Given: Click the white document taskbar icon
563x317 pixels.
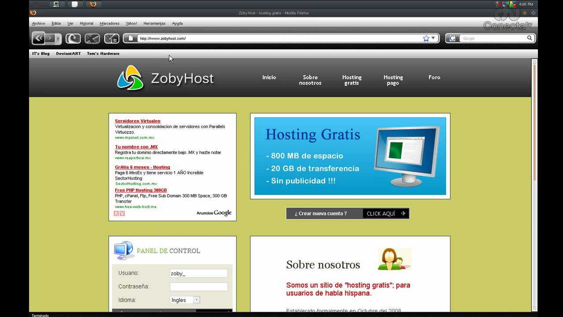Looking at the screenshot, I should point(75,4).
